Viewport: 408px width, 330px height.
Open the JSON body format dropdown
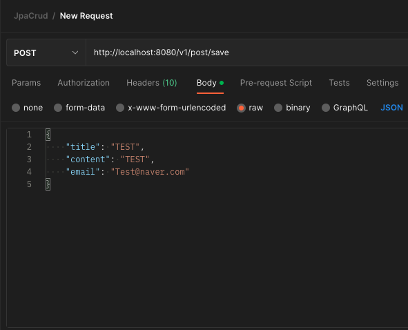click(391, 108)
